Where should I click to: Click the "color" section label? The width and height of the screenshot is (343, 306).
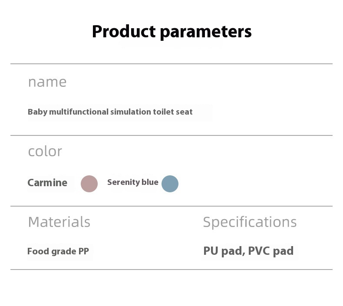tap(45, 151)
